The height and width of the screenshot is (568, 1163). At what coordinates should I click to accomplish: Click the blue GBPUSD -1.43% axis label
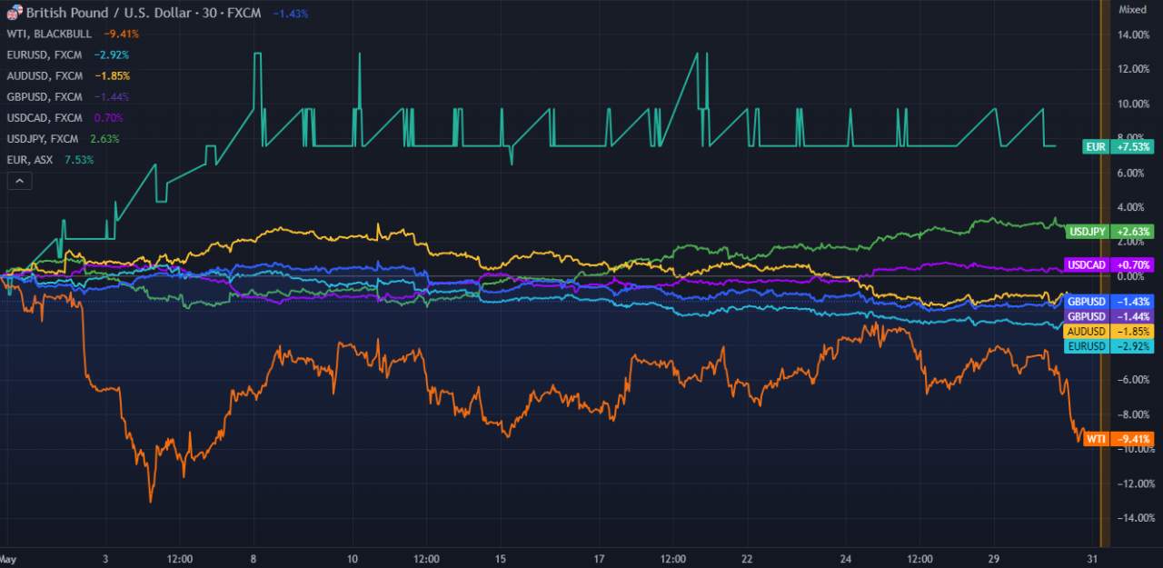point(1109,301)
